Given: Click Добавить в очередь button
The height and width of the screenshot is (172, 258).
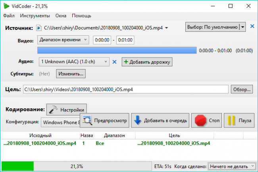Looking at the screenshot, I should pyautogui.click(x=160, y=120).
